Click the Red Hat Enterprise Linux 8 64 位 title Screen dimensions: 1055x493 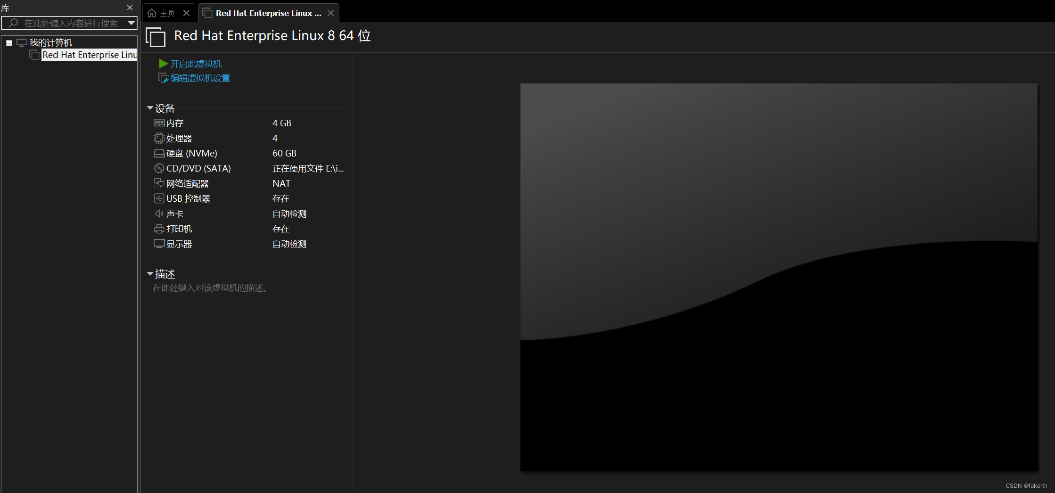pyautogui.click(x=272, y=36)
